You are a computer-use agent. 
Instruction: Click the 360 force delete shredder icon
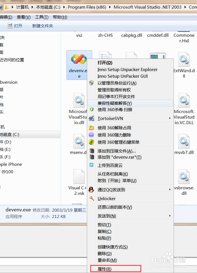[91, 135]
